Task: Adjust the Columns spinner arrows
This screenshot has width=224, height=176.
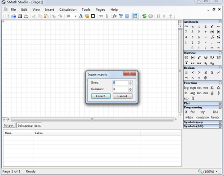Action: (x=130, y=89)
